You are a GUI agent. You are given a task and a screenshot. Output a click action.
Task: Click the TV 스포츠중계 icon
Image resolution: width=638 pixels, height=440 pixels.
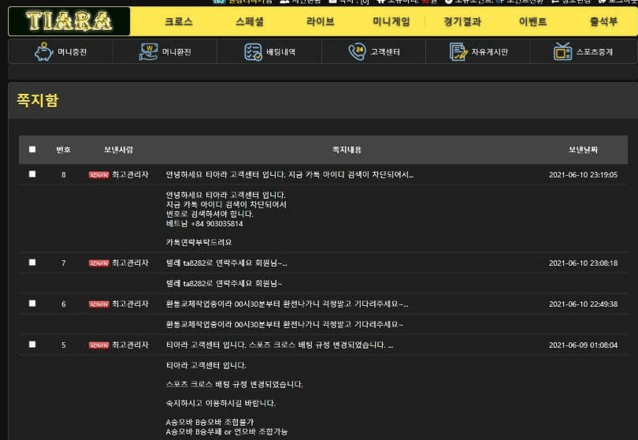562,52
